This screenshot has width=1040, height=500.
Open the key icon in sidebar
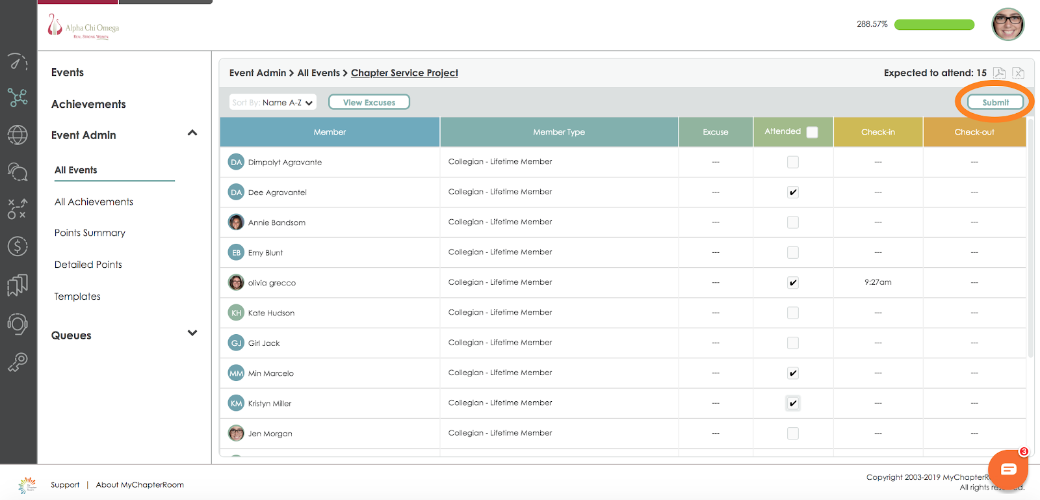pyautogui.click(x=18, y=362)
